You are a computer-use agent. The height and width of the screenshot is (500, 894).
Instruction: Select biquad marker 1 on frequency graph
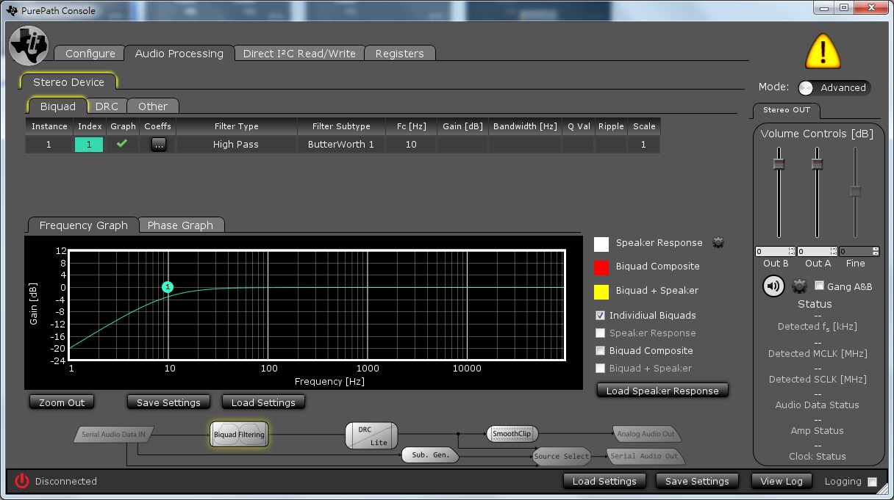(168, 287)
